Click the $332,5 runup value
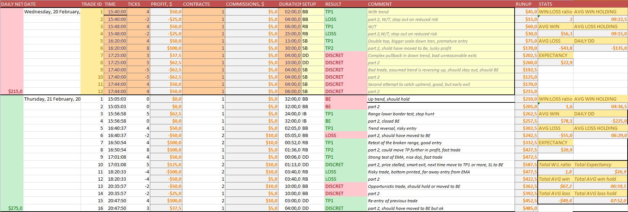The height and width of the screenshot is (212, 628). coord(527,142)
